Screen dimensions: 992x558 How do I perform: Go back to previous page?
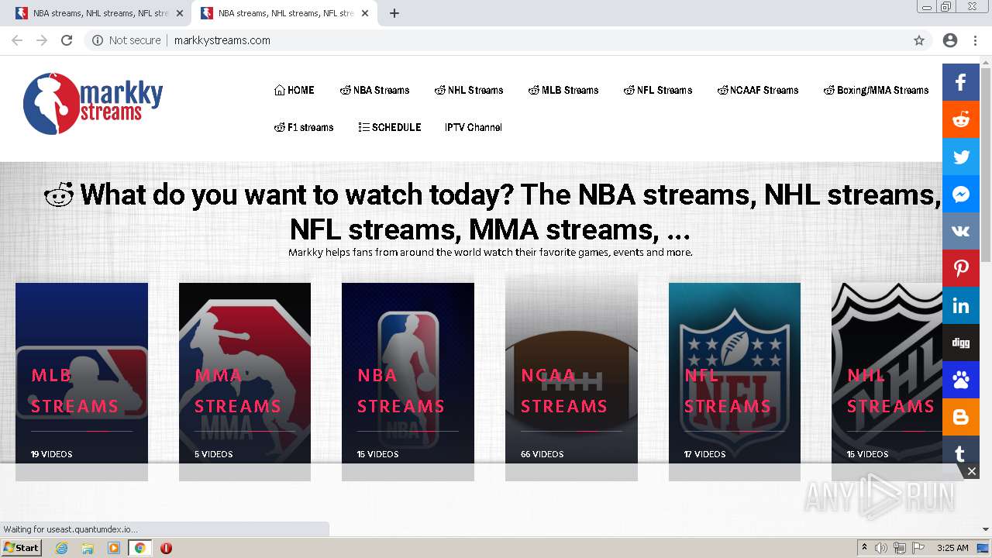click(17, 40)
